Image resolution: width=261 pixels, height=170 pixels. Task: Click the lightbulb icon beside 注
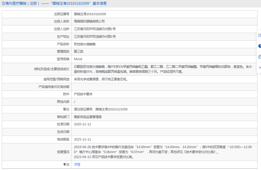(x=65, y=164)
